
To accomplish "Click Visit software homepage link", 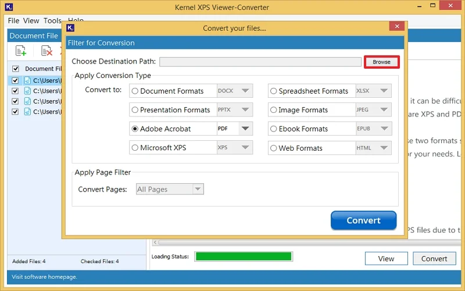I will [45, 277].
